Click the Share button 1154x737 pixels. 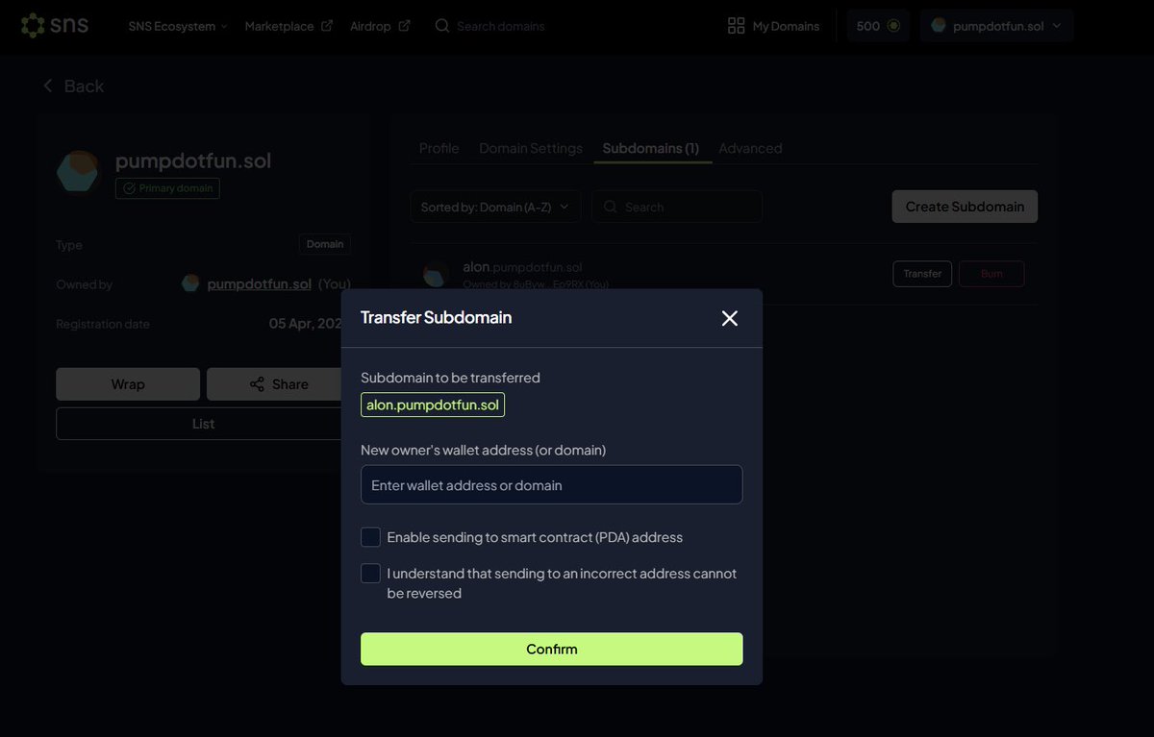click(279, 384)
